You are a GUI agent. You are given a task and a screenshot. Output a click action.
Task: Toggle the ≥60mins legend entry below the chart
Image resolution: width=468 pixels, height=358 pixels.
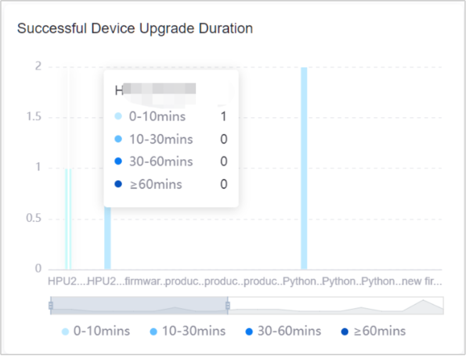click(373, 331)
